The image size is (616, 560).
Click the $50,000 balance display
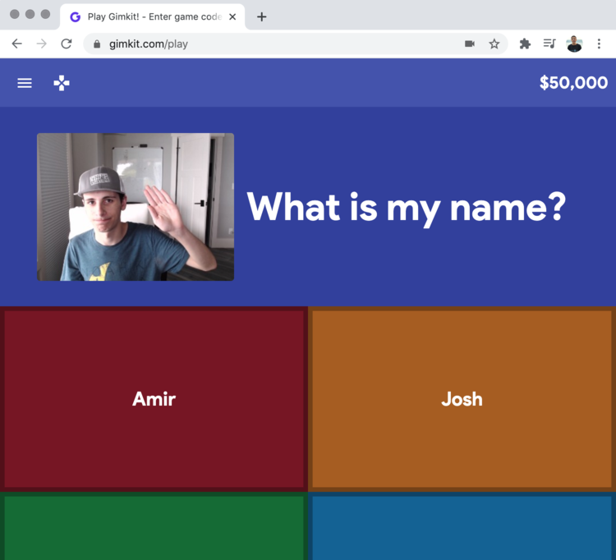[573, 83]
